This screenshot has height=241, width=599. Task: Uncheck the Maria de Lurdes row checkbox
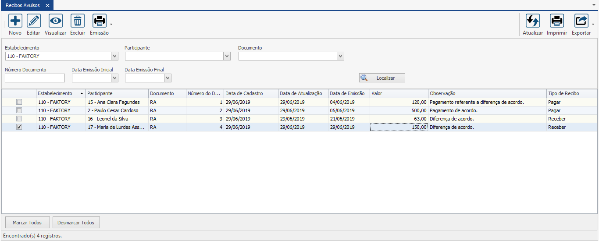[19, 127]
